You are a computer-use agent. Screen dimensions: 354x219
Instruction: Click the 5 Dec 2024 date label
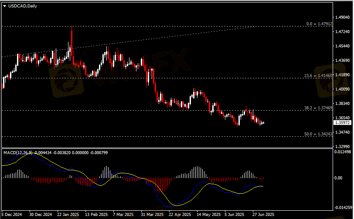click(12, 214)
